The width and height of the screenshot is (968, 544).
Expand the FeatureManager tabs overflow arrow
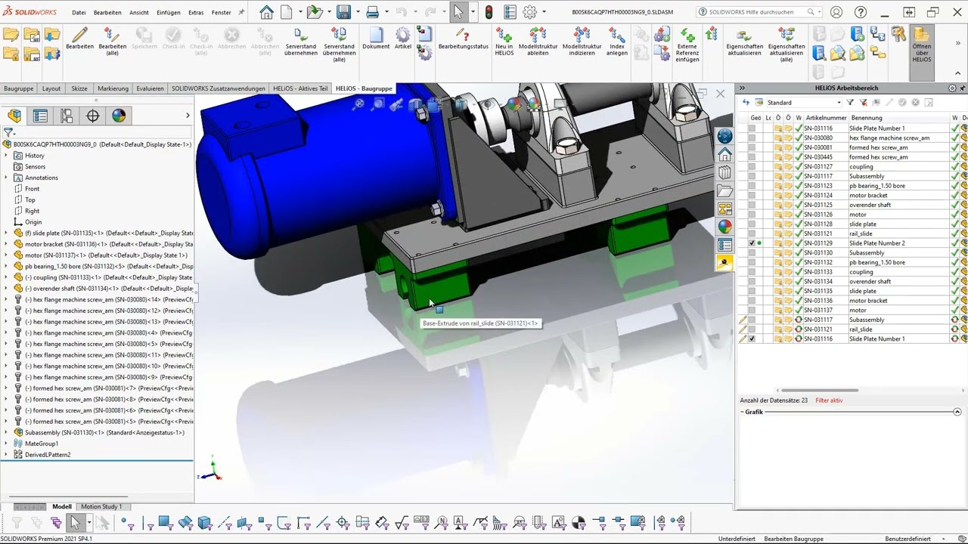coord(188,116)
